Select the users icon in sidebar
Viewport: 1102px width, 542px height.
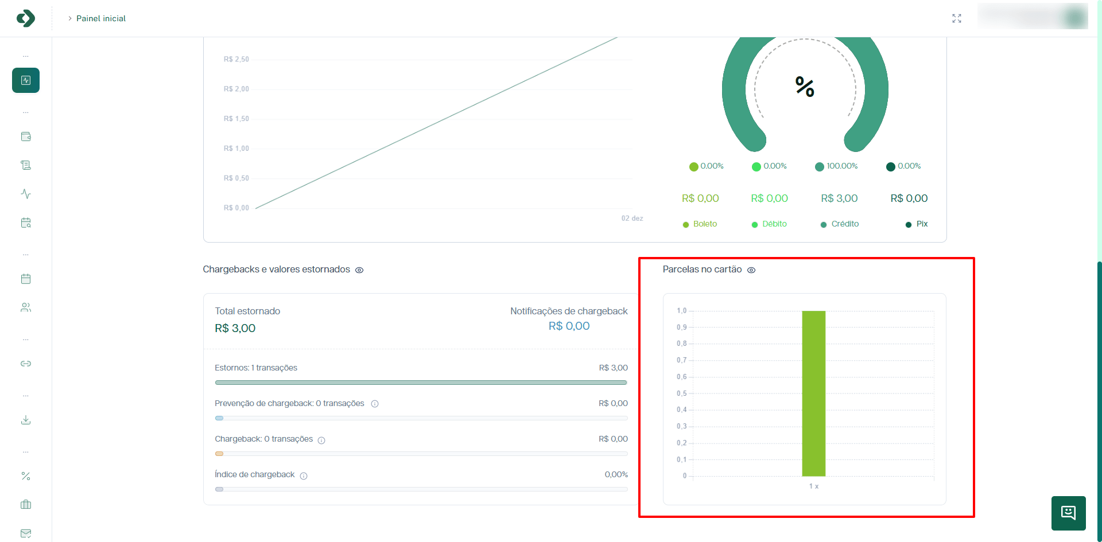click(26, 307)
